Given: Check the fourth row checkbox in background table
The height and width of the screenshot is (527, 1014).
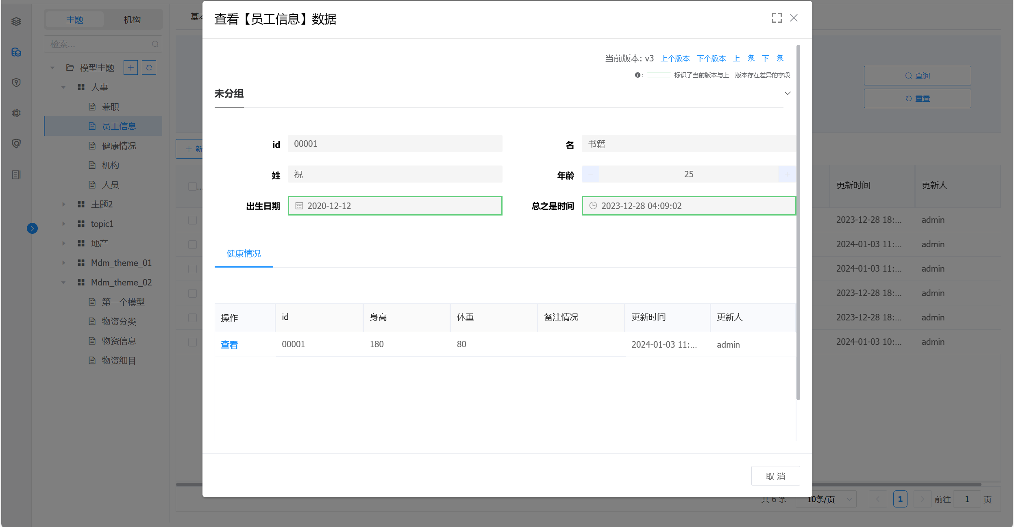Looking at the screenshot, I should coord(192,293).
